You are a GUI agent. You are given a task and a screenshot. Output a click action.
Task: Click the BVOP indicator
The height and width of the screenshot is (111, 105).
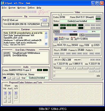coord(74,25)
